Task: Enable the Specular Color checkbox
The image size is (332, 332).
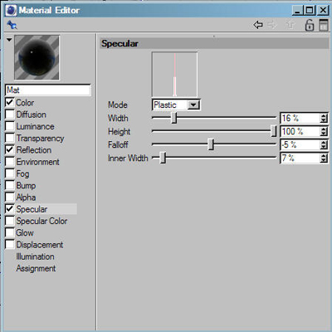Action: click(x=10, y=221)
